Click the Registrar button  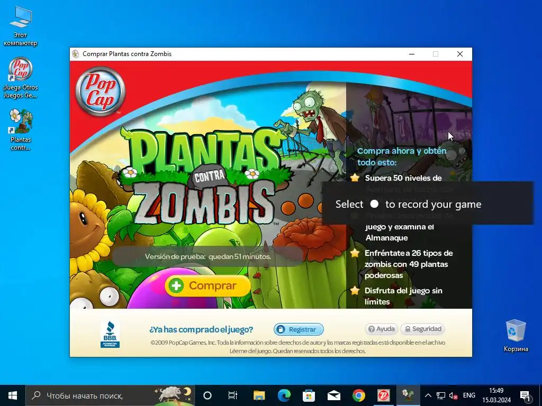[x=299, y=329]
